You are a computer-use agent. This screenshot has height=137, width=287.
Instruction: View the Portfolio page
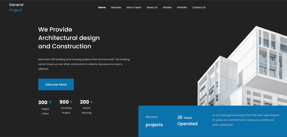tap(182, 8)
